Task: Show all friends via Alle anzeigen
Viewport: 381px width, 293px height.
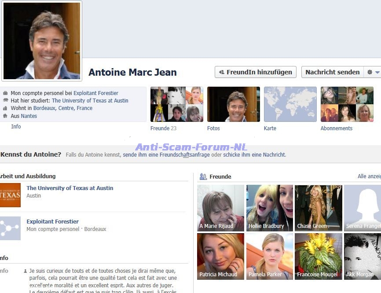Action: [x=369, y=176]
